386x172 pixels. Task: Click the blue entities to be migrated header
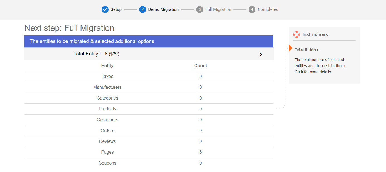[x=149, y=41]
